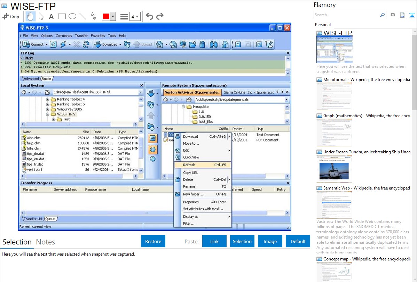Choose Refresh in the context menu
The width and height of the screenshot is (417, 282).
click(x=202, y=165)
